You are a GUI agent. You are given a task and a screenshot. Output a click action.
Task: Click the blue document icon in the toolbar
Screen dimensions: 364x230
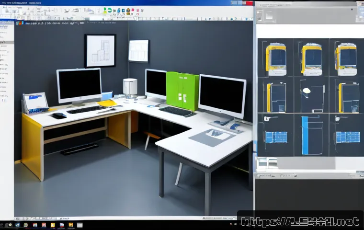pyautogui.click(x=123, y=11)
